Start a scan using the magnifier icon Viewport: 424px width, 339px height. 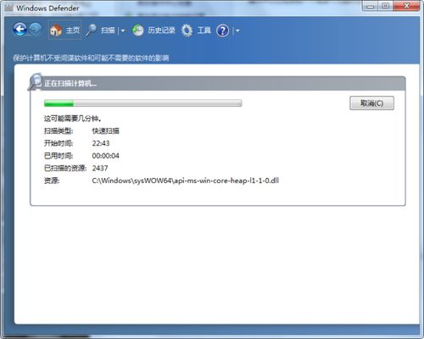[92, 31]
